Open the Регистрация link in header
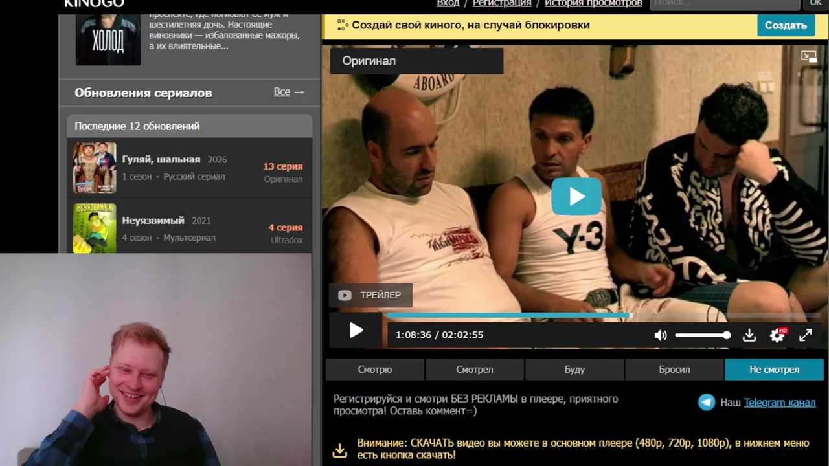829x466 pixels. 502,3
